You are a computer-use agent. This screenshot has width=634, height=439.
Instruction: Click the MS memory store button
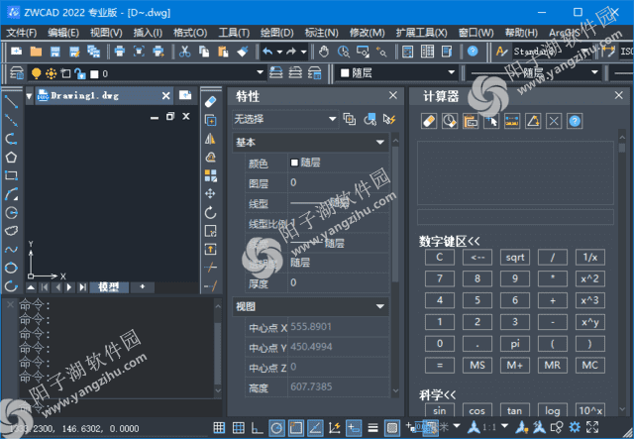[x=477, y=366]
